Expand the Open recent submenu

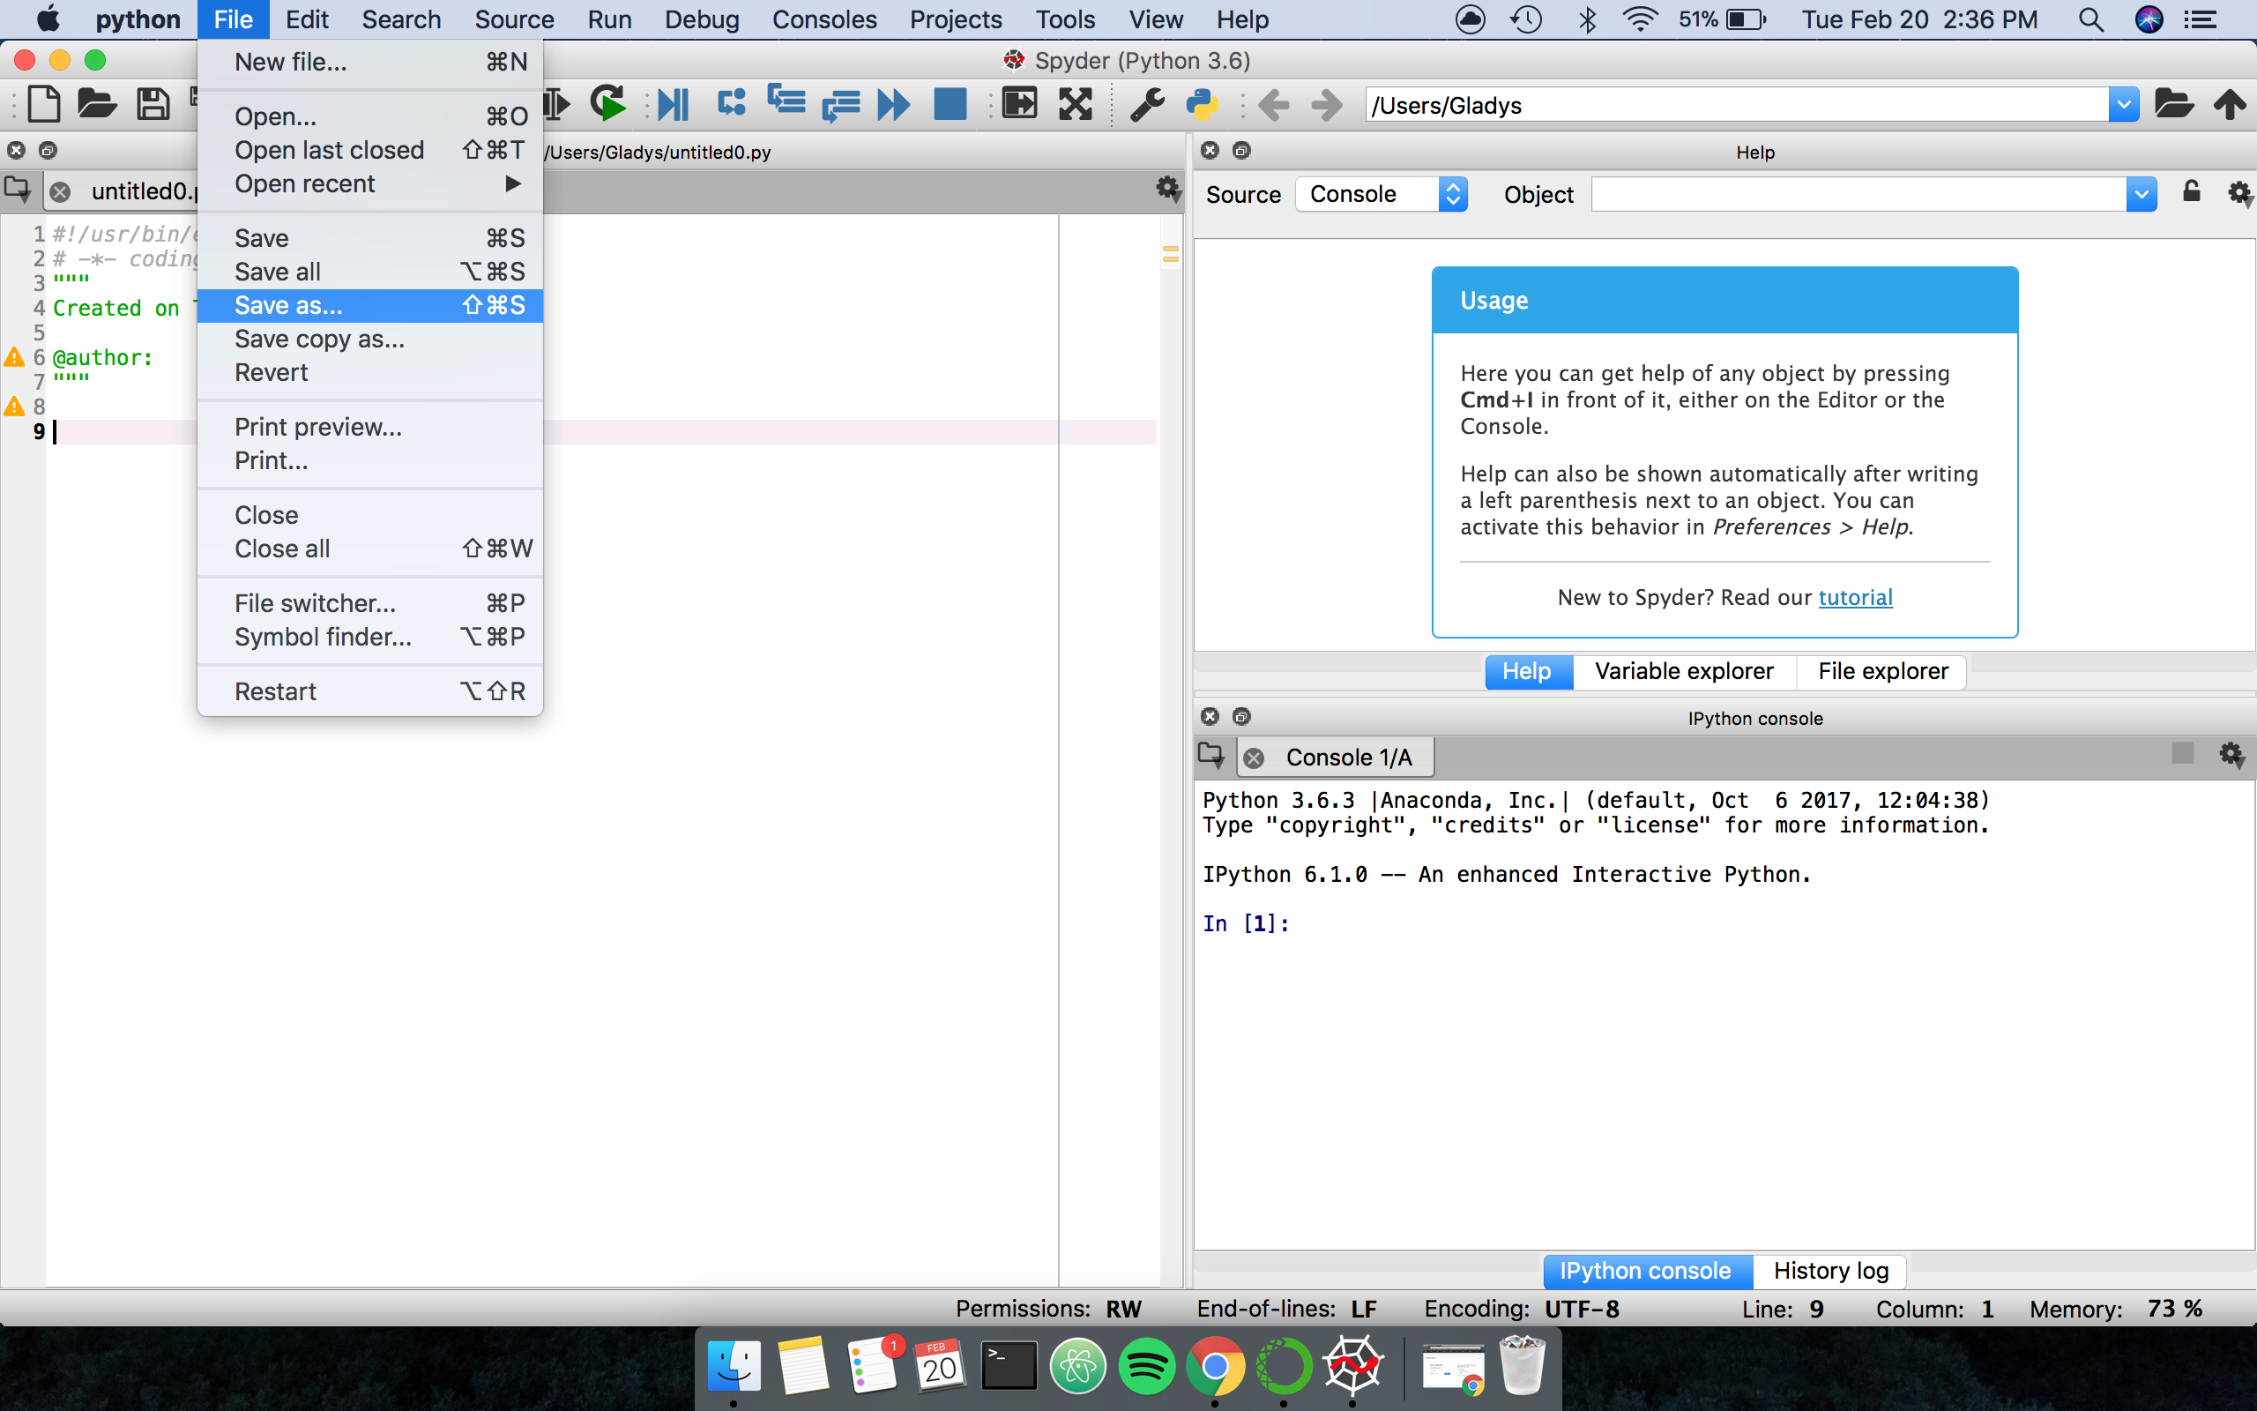point(370,183)
